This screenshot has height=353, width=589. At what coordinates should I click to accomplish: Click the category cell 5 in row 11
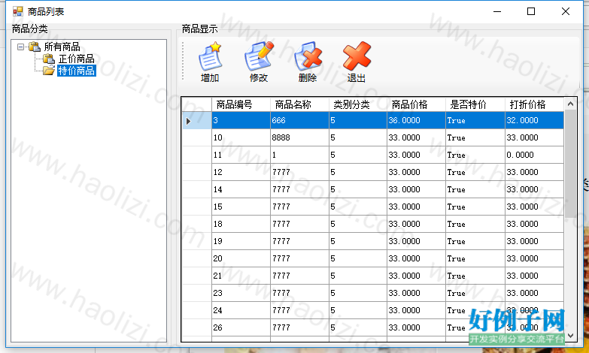[x=358, y=155]
